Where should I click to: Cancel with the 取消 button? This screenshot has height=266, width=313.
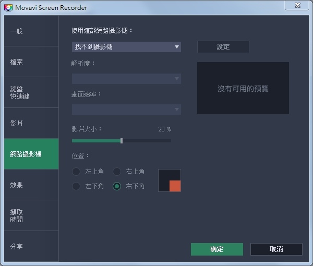click(276, 249)
